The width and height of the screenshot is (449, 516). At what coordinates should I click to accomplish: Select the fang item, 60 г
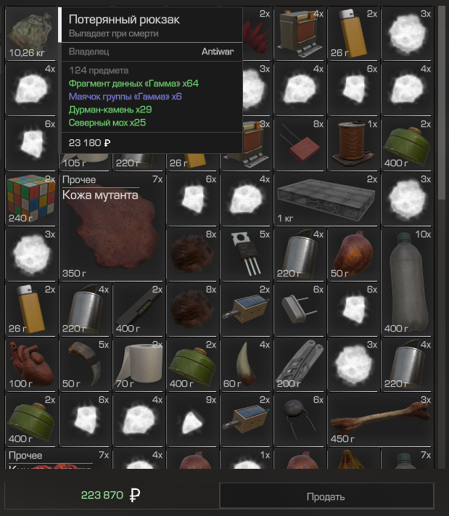(x=246, y=364)
